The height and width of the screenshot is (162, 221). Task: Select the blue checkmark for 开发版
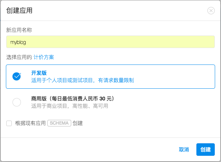17,77
